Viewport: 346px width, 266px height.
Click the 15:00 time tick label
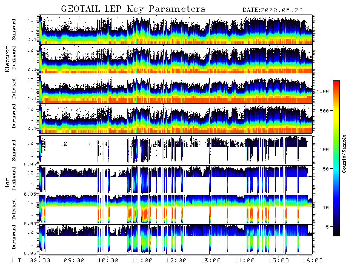pos(279,261)
